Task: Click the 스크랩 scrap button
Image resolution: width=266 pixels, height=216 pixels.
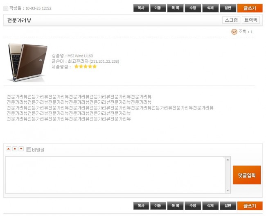Action: coord(231,20)
